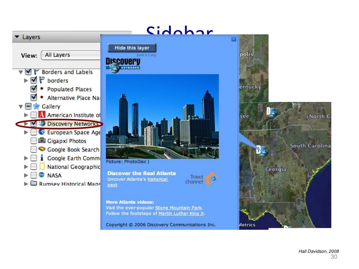Open the Martin Luther King Jr link
Image resolution: width=359 pixels, height=269 pixels.
[x=181, y=214]
